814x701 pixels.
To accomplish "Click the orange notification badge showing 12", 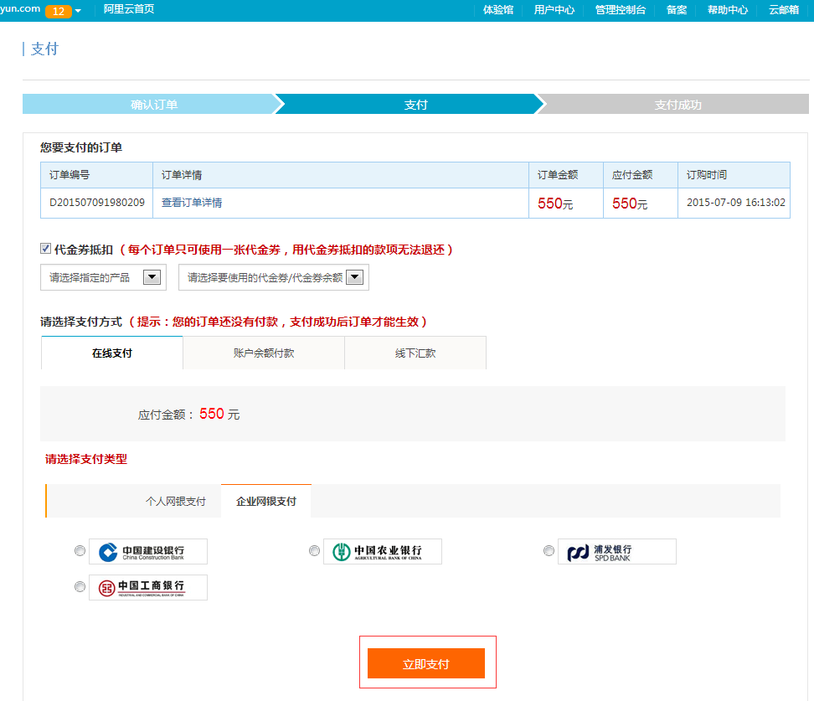I will click(x=57, y=11).
